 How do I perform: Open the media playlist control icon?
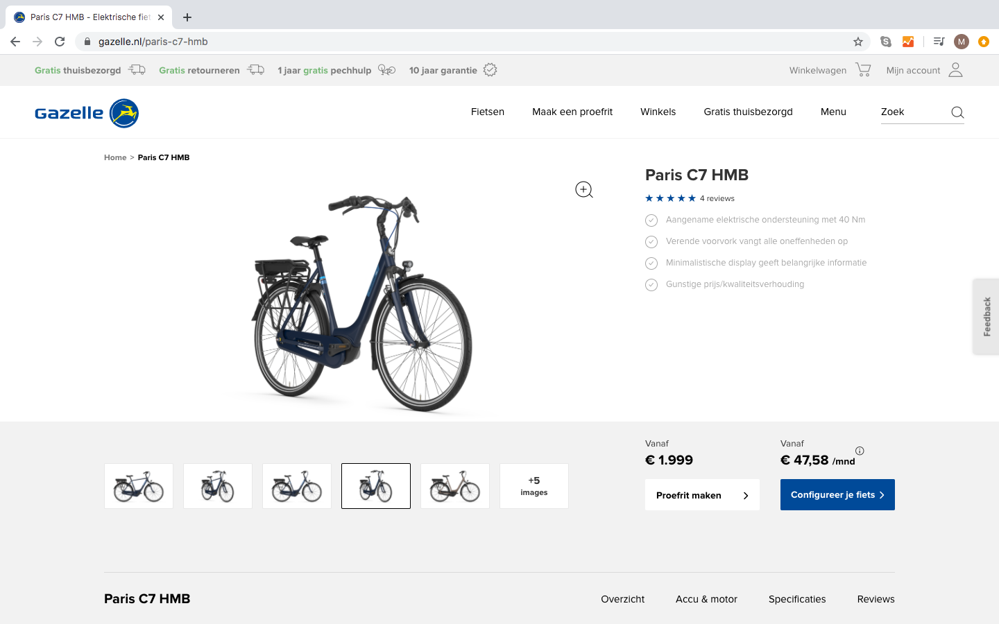click(939, 42)
